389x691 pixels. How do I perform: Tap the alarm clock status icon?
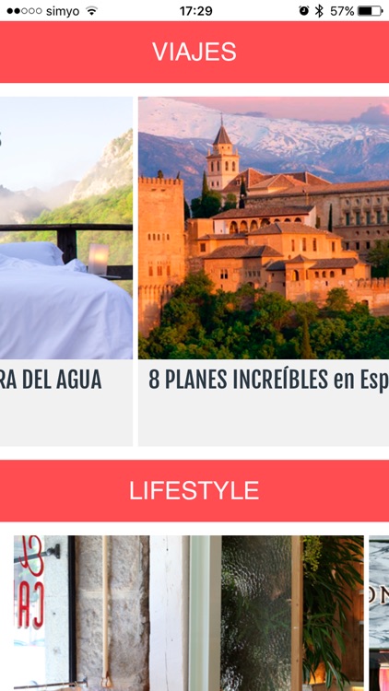(304, 10)
